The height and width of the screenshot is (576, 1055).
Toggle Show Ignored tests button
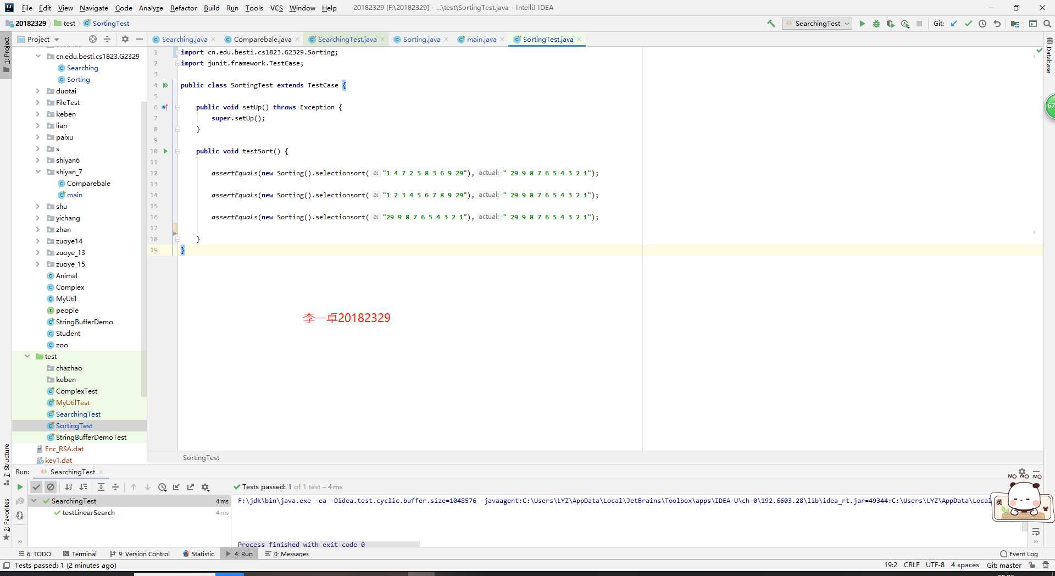[51, 487]
